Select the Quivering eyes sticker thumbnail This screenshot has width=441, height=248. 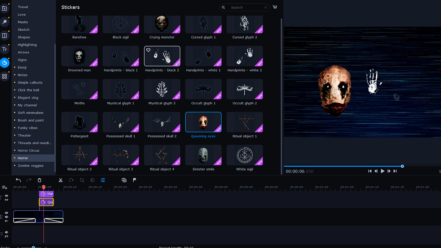[203, 122]
